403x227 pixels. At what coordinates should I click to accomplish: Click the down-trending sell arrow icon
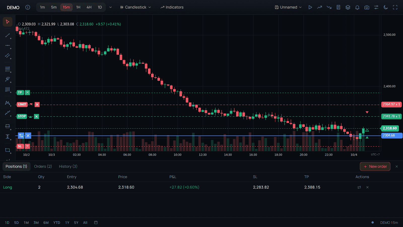329,7
